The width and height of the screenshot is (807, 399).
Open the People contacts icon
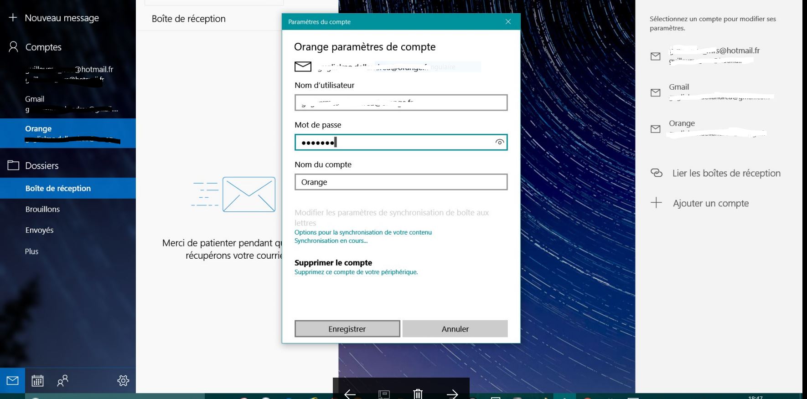(62, 380)
